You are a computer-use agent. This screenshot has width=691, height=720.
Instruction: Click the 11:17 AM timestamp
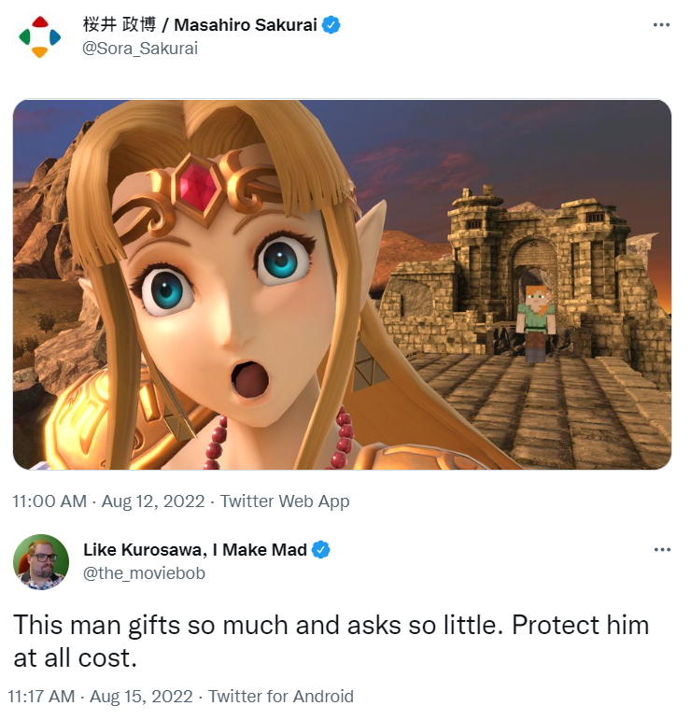[x=41, y=696]
